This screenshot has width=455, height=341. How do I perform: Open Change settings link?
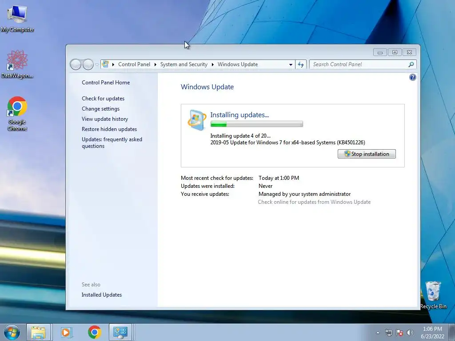pyautogui.click(x=100, y=108)
